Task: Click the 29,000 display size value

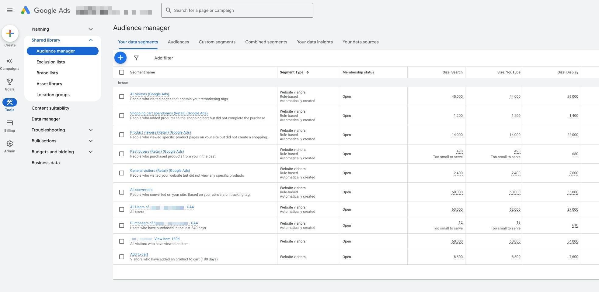Action: click(x=573, y=97)
